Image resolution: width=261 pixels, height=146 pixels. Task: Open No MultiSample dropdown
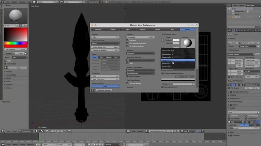(x=140, y=73)
